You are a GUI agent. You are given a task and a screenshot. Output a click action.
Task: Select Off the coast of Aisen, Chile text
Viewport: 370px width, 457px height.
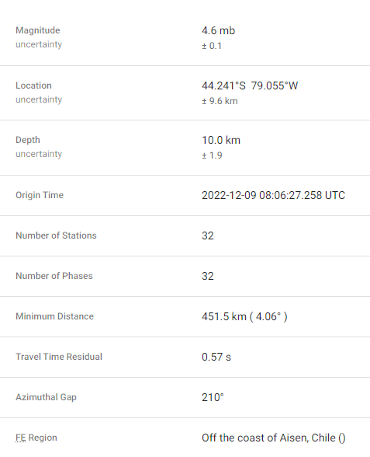tap(268, 438)
